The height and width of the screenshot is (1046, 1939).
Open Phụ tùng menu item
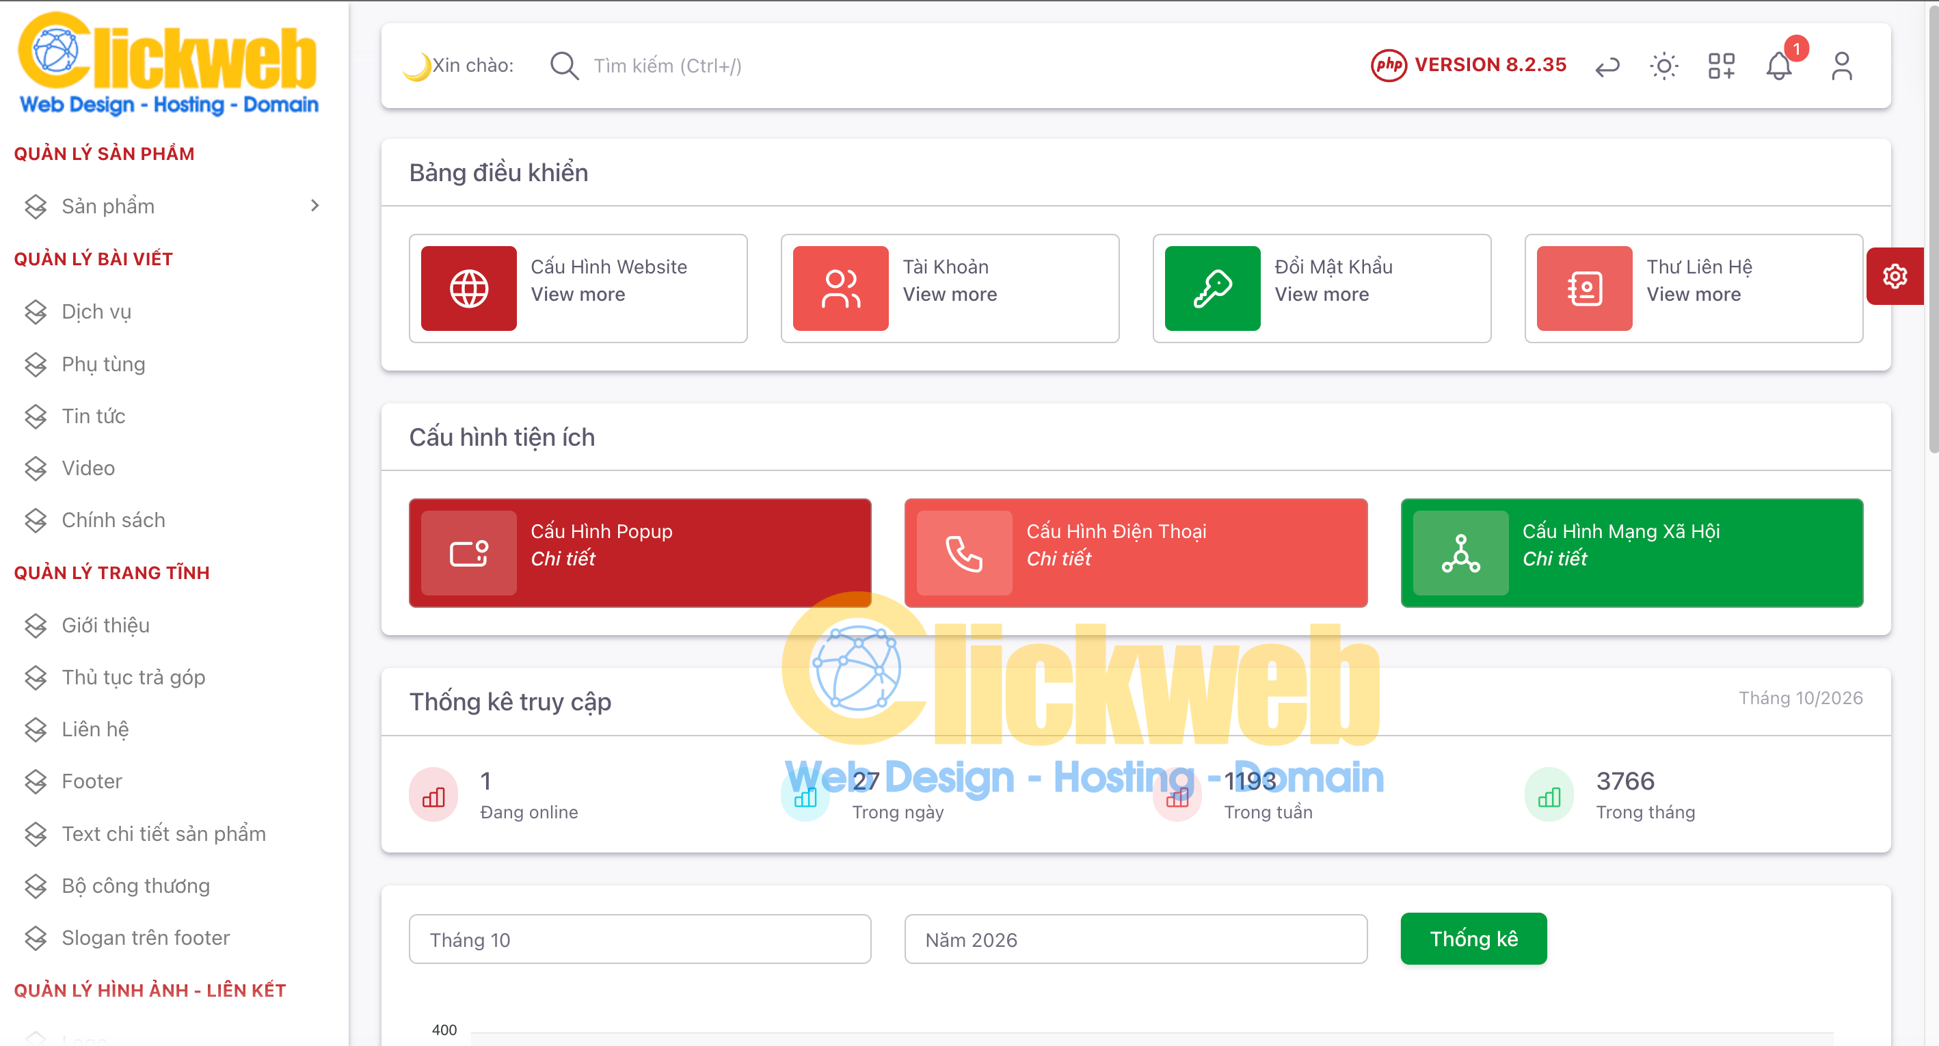[173, 364]
